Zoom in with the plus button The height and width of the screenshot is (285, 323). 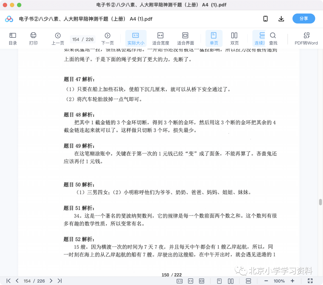point(292,281)
